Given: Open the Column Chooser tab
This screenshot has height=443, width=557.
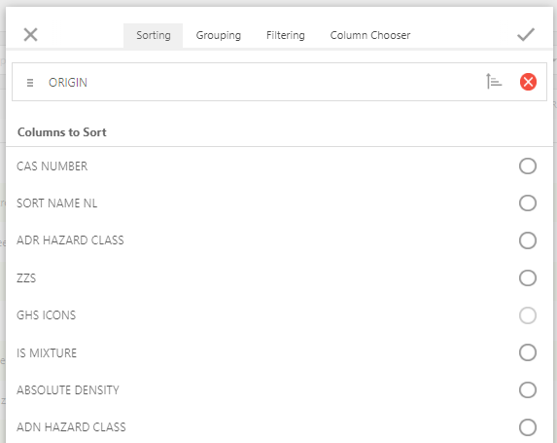Looking at the screenshot, I should [370, 35].
